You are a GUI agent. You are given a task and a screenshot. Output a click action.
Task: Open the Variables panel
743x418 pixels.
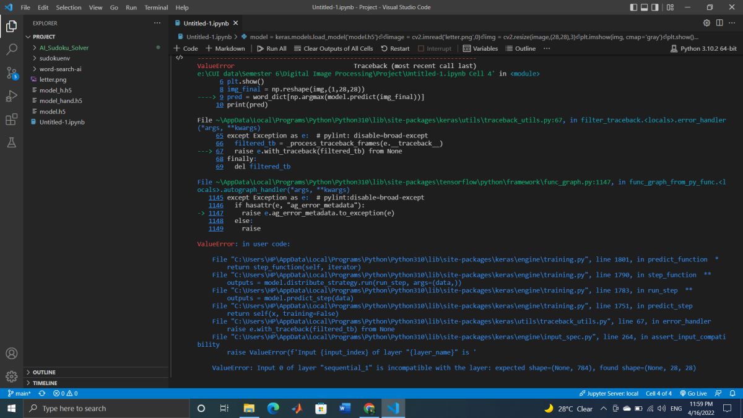coord(480,48)
